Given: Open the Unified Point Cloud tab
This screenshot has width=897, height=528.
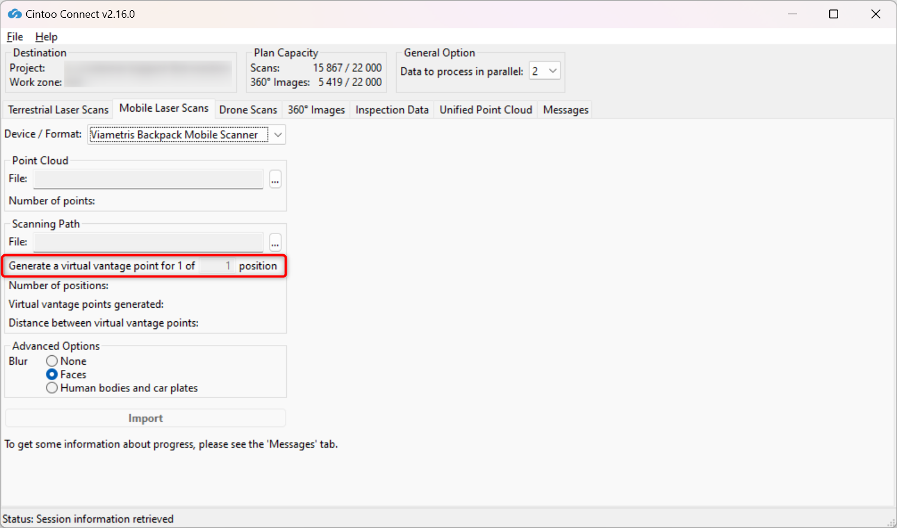Looking at the screenshot, I should [486, 110].
